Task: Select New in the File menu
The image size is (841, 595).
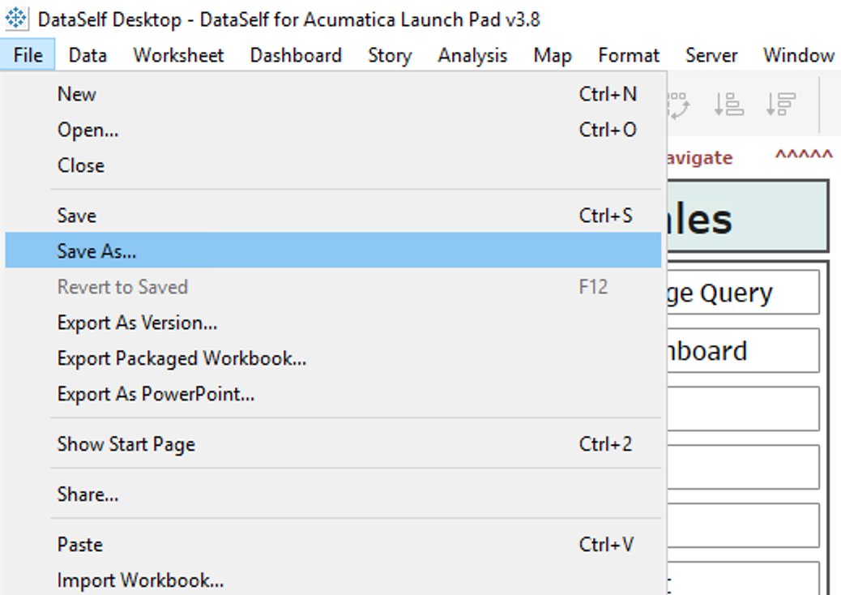Action: (77, 94)
